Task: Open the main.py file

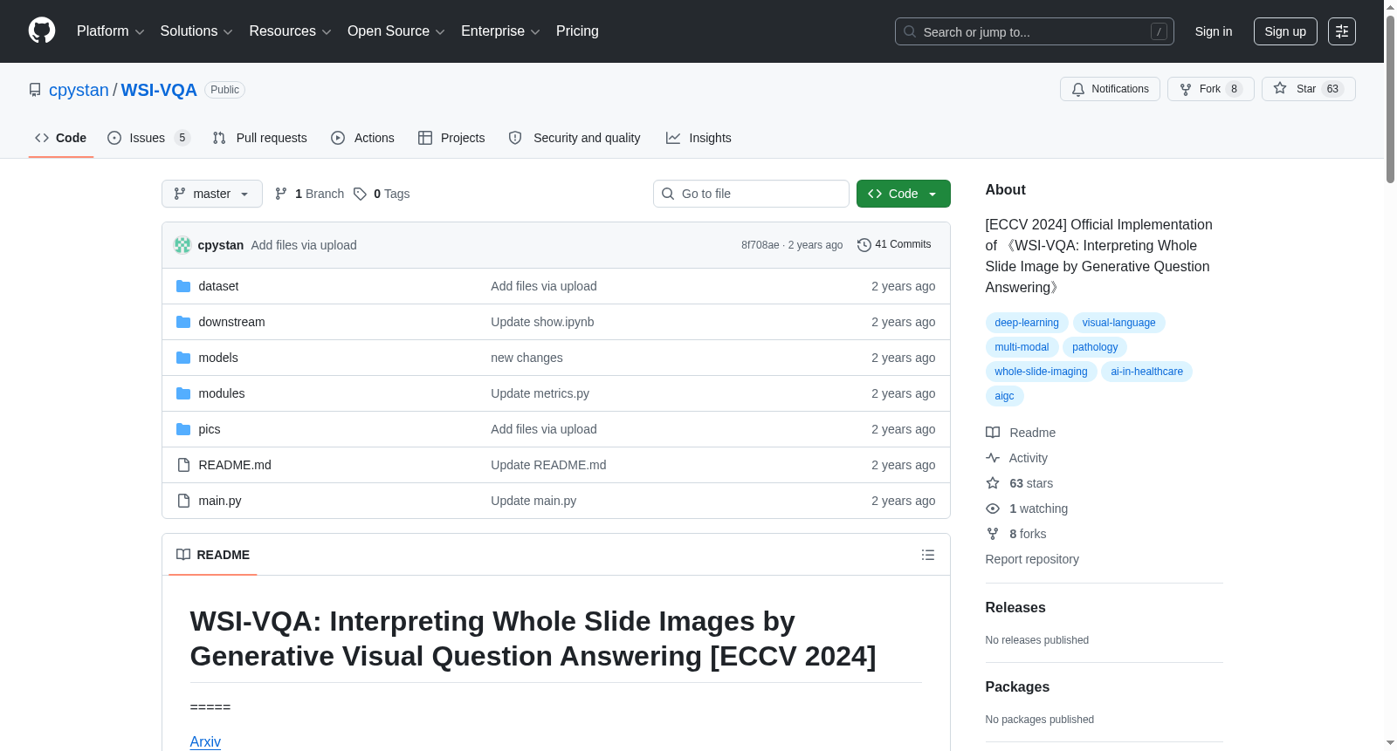Action: [220, 501]
